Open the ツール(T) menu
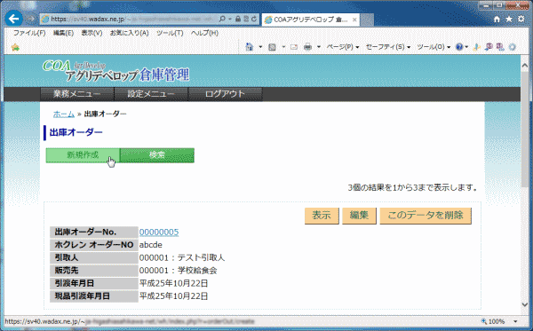 (x=170, y=33)
